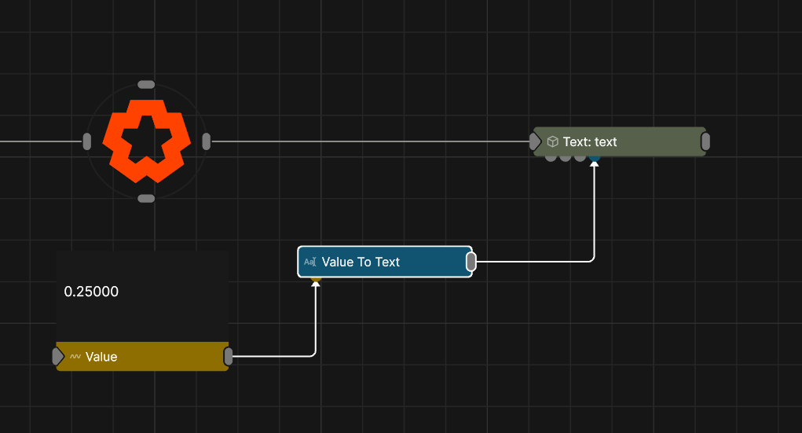Click the 0.25000 value field
The width and height of the screenshot is (802, 433).
pyautogui.click(x=91, y=292)
